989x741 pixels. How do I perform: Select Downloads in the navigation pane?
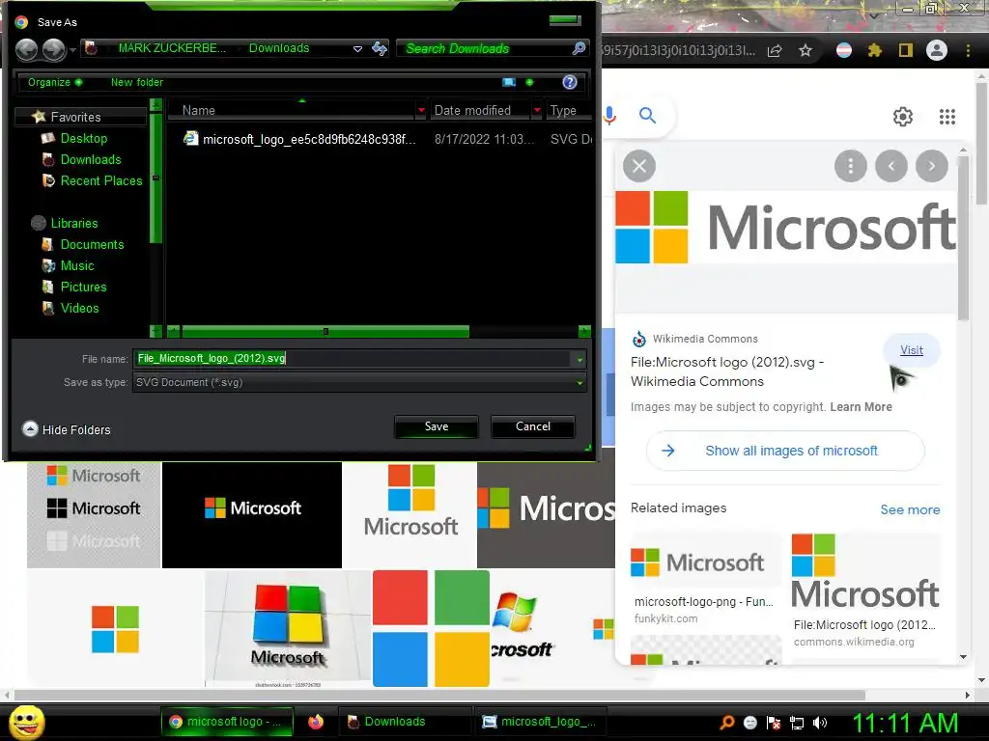(x=91, y=159)
